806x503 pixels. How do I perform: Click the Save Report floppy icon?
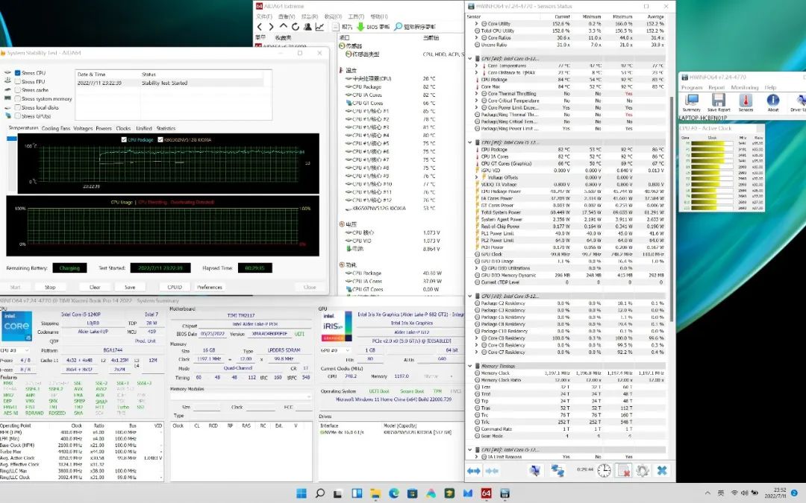(719, 101)
